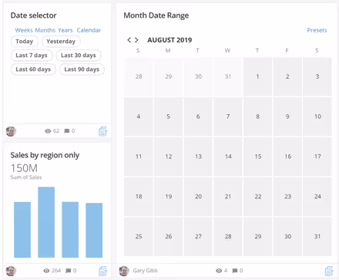Switch to Years tab
339x280 pixels.
[65, 30]
